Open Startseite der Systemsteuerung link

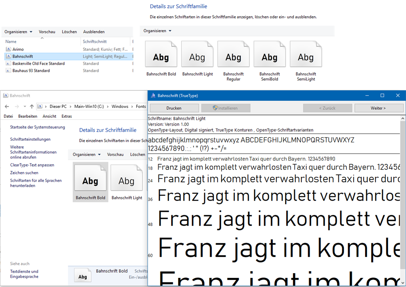(x=38, y=127)
